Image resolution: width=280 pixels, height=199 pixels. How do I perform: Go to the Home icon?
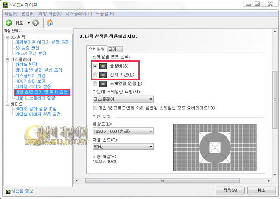pos(50,23)
